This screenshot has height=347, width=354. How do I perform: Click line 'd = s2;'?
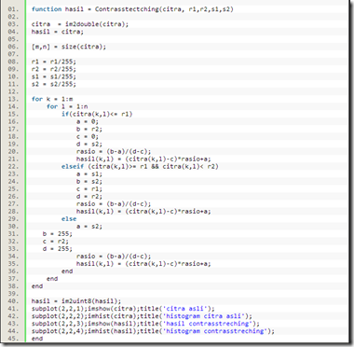(89, 144)
